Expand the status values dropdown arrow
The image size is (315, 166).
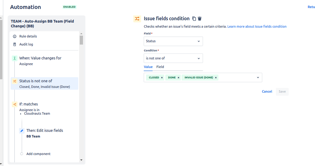[x=258, y=78]
